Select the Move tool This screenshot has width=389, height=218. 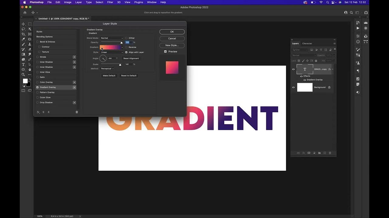click(x=23, y=24)
